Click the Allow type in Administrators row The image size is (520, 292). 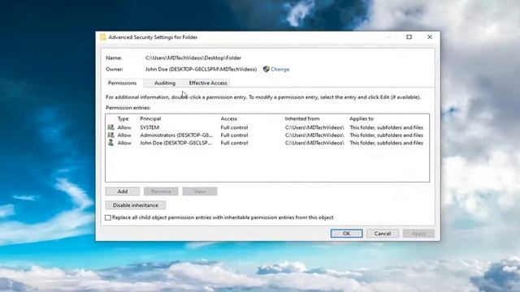click(x=124, y=135)
